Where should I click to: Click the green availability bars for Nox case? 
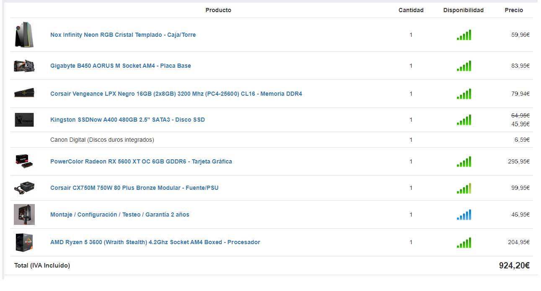pyautogui.click(x=464, y=35)
